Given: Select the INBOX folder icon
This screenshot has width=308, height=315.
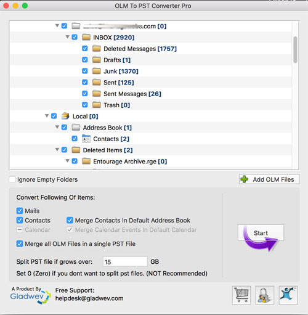Looking at the screenshot, I should pos(86,38).
